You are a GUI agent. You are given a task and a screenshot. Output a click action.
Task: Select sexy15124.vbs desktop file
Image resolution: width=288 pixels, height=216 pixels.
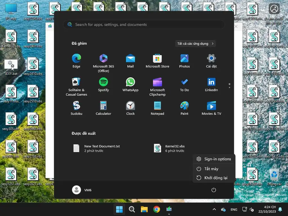click(x=252, y=11)
